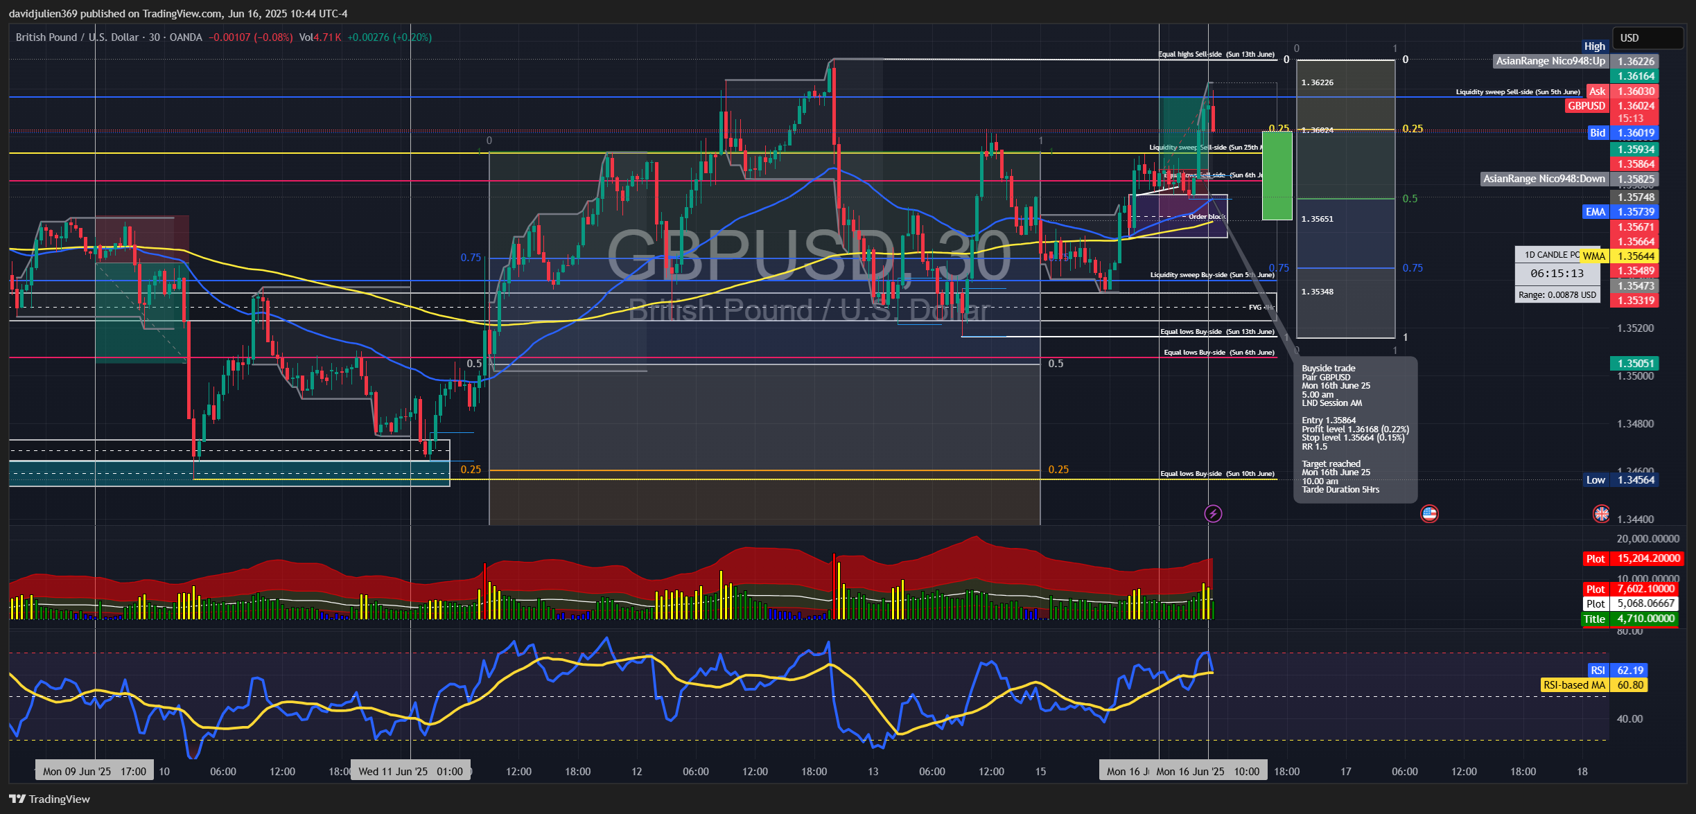Screen dimensions: 1696x814
Task: Click the lightning-bolt event icon on the chart
Action: point(1213,513)
